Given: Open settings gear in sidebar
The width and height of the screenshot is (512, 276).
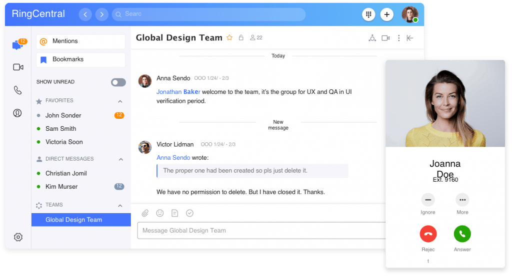Looking at the screenshot, I should point(18,237).
